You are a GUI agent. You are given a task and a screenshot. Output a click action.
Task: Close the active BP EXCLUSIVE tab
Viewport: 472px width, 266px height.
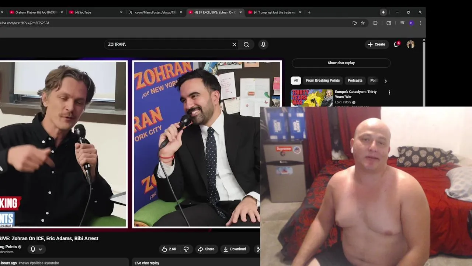(x=241, y=12)
